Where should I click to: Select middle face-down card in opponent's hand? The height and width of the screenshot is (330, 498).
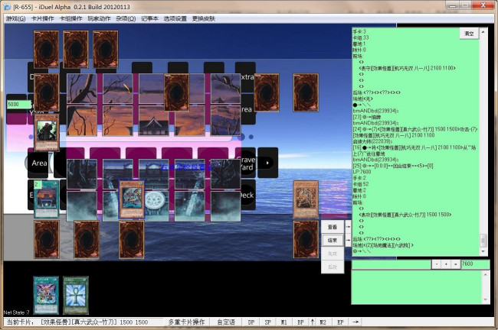(x=76, y=50)
